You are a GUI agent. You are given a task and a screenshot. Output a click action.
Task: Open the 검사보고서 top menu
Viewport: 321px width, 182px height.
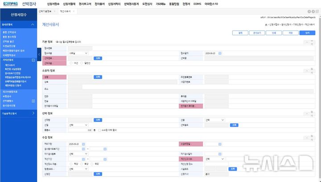[85, 4]
